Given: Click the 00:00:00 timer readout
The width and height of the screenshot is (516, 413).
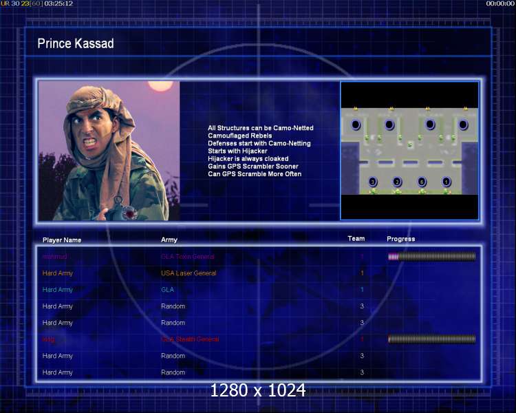Looking at the screenshot, I should point(500,3).
